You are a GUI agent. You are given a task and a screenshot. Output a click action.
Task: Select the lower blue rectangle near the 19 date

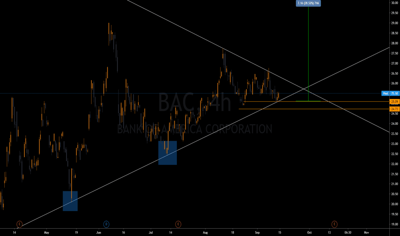pos(70,201)
